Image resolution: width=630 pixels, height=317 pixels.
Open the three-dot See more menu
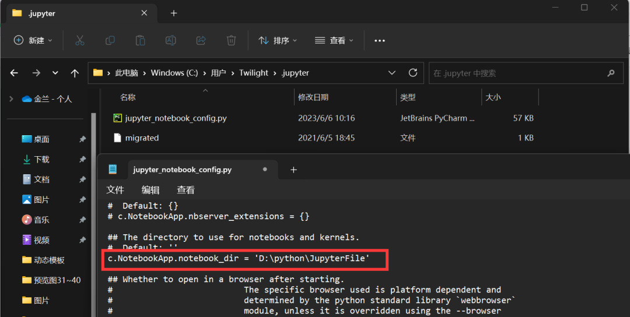coord(380,41)
